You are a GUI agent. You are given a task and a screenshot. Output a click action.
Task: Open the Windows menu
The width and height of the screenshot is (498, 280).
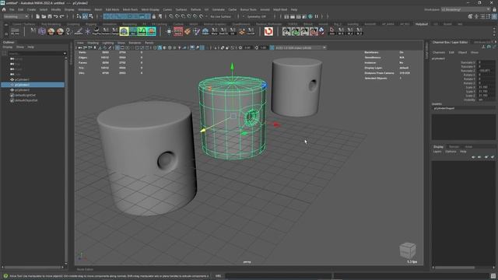point(84,9)
